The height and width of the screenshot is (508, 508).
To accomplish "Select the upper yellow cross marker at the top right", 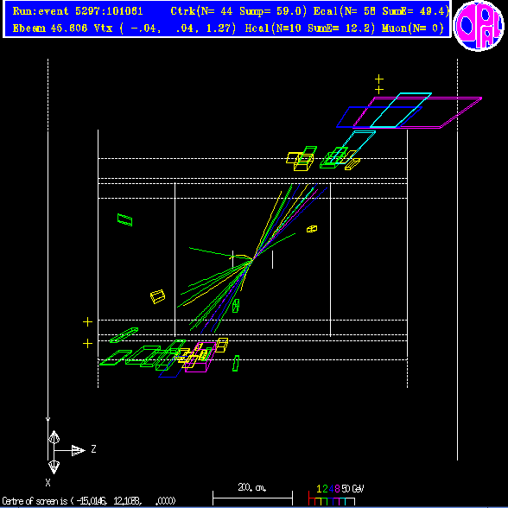I will tap(379, 79).
